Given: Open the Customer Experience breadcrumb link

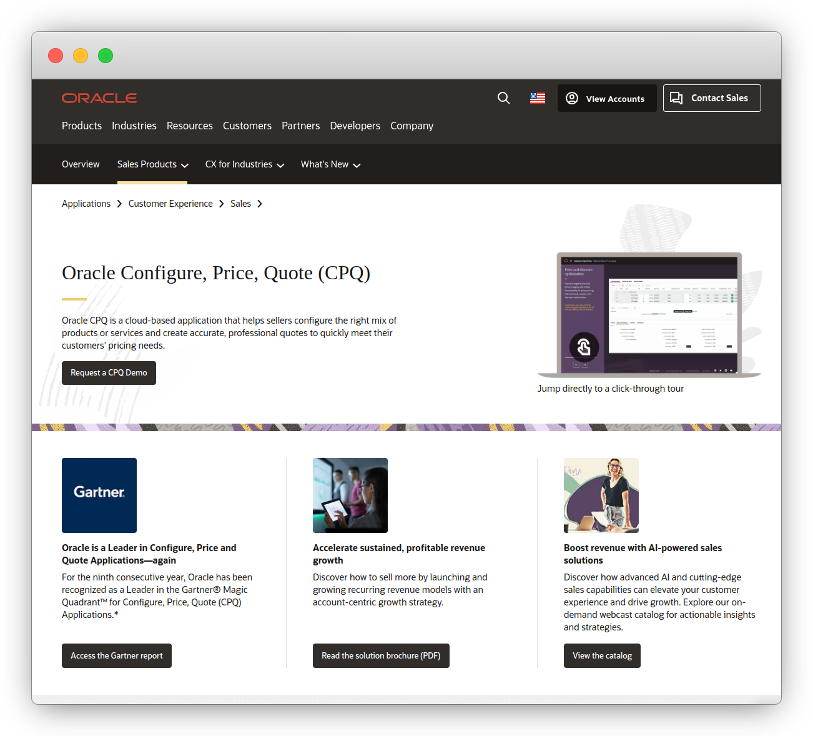Looking at the screenshot, I should pyautogui.click(x=170, y=204).
